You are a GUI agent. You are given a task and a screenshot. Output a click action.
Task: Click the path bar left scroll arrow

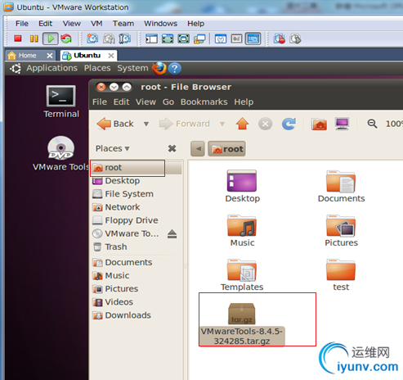pos(198,149)
